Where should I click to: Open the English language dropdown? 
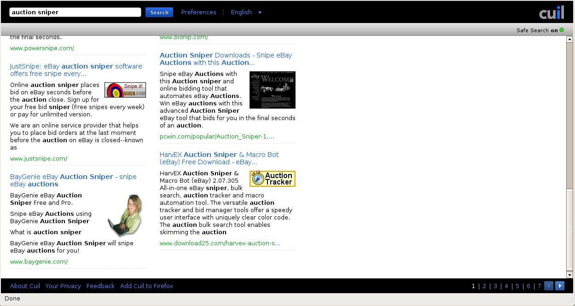pos(246,12)
